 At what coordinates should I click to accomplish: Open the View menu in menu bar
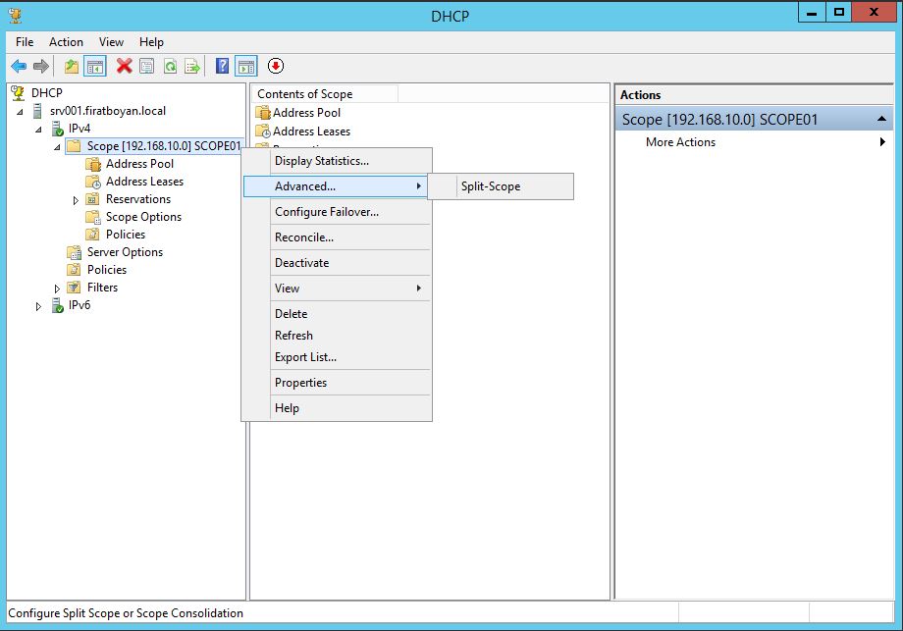(111, 42)
